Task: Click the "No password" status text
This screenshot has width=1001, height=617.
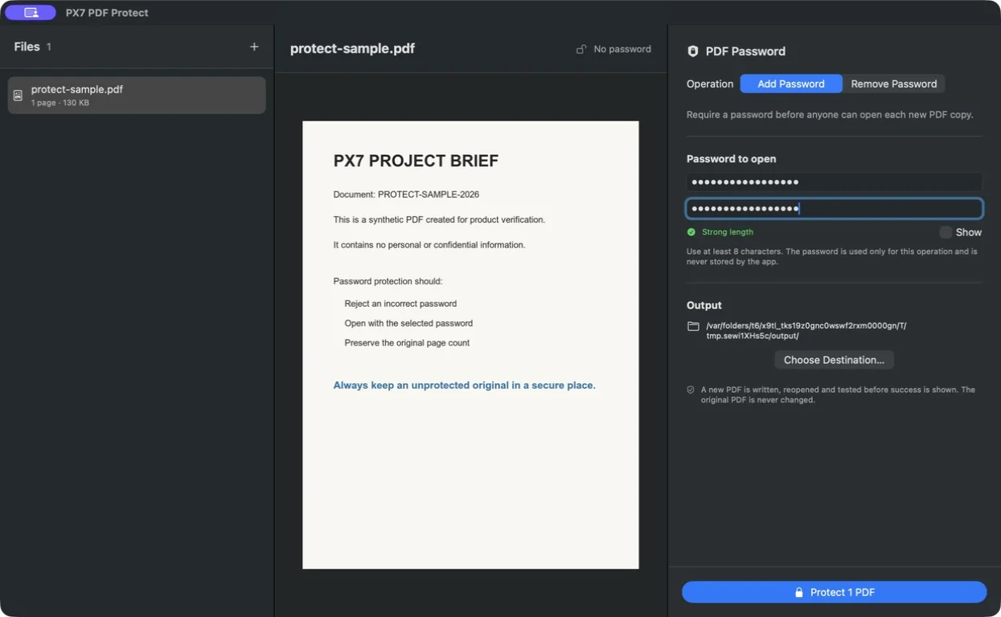Action: pyautogui.click(x=622, y=49)
